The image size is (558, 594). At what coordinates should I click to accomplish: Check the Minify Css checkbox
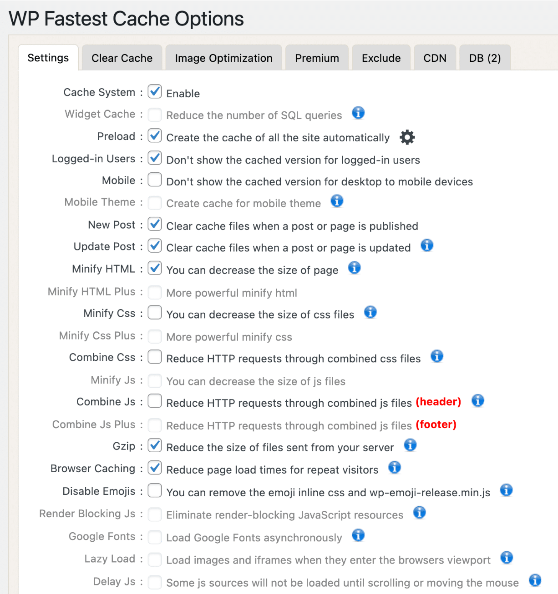click(x=155, y=312)
